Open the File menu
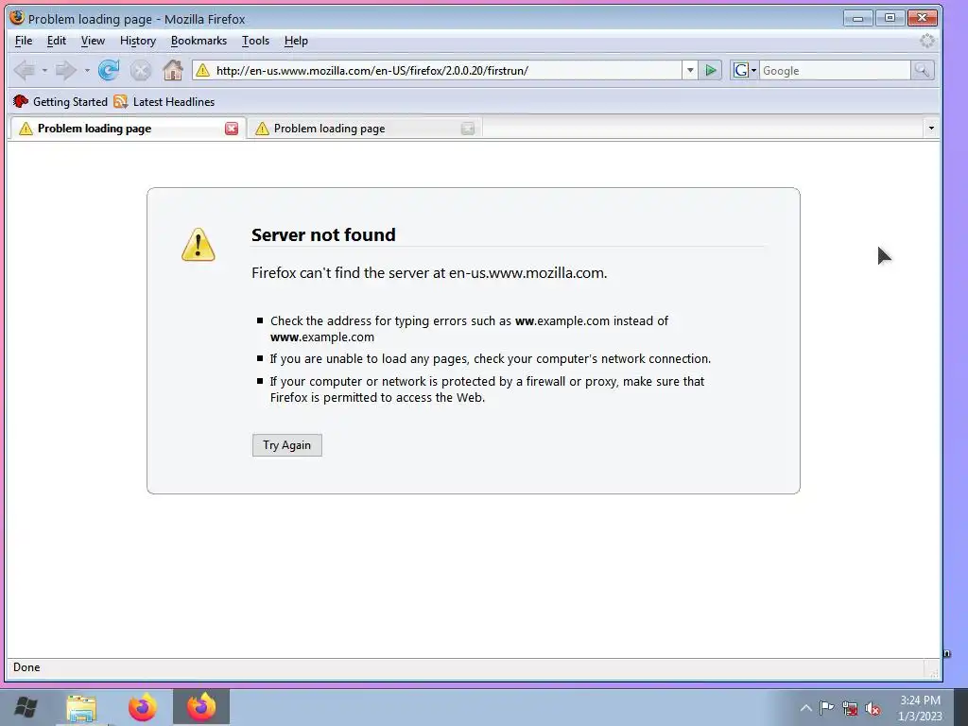Viewport: 968px width, 726px height. click(24, 41)
